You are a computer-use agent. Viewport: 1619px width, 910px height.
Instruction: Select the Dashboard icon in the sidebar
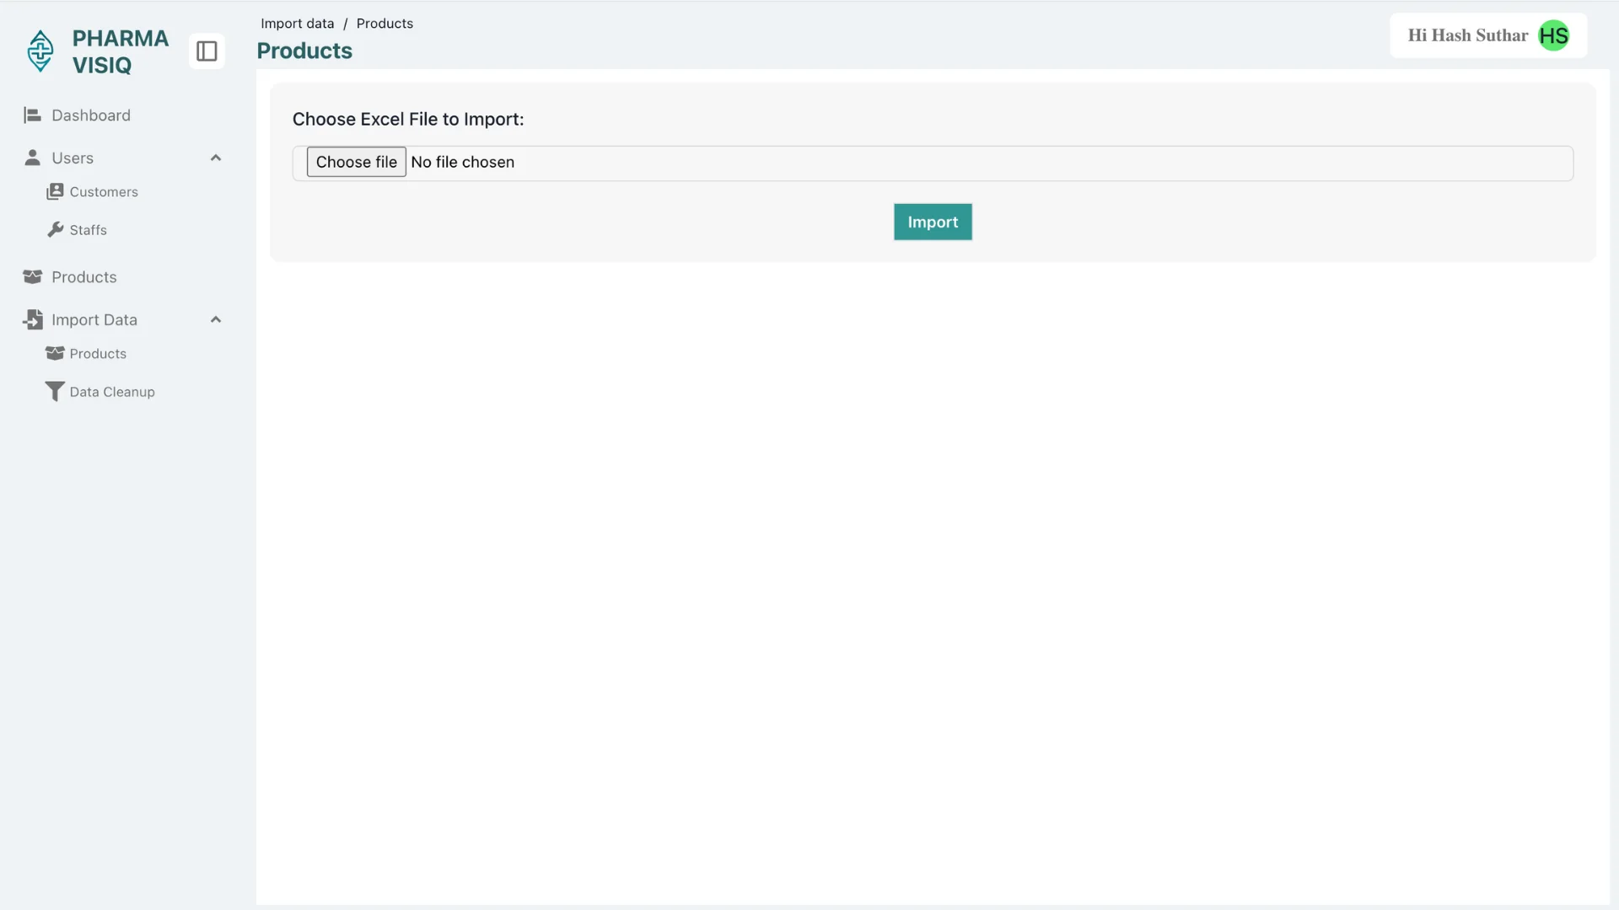[32, 115]
